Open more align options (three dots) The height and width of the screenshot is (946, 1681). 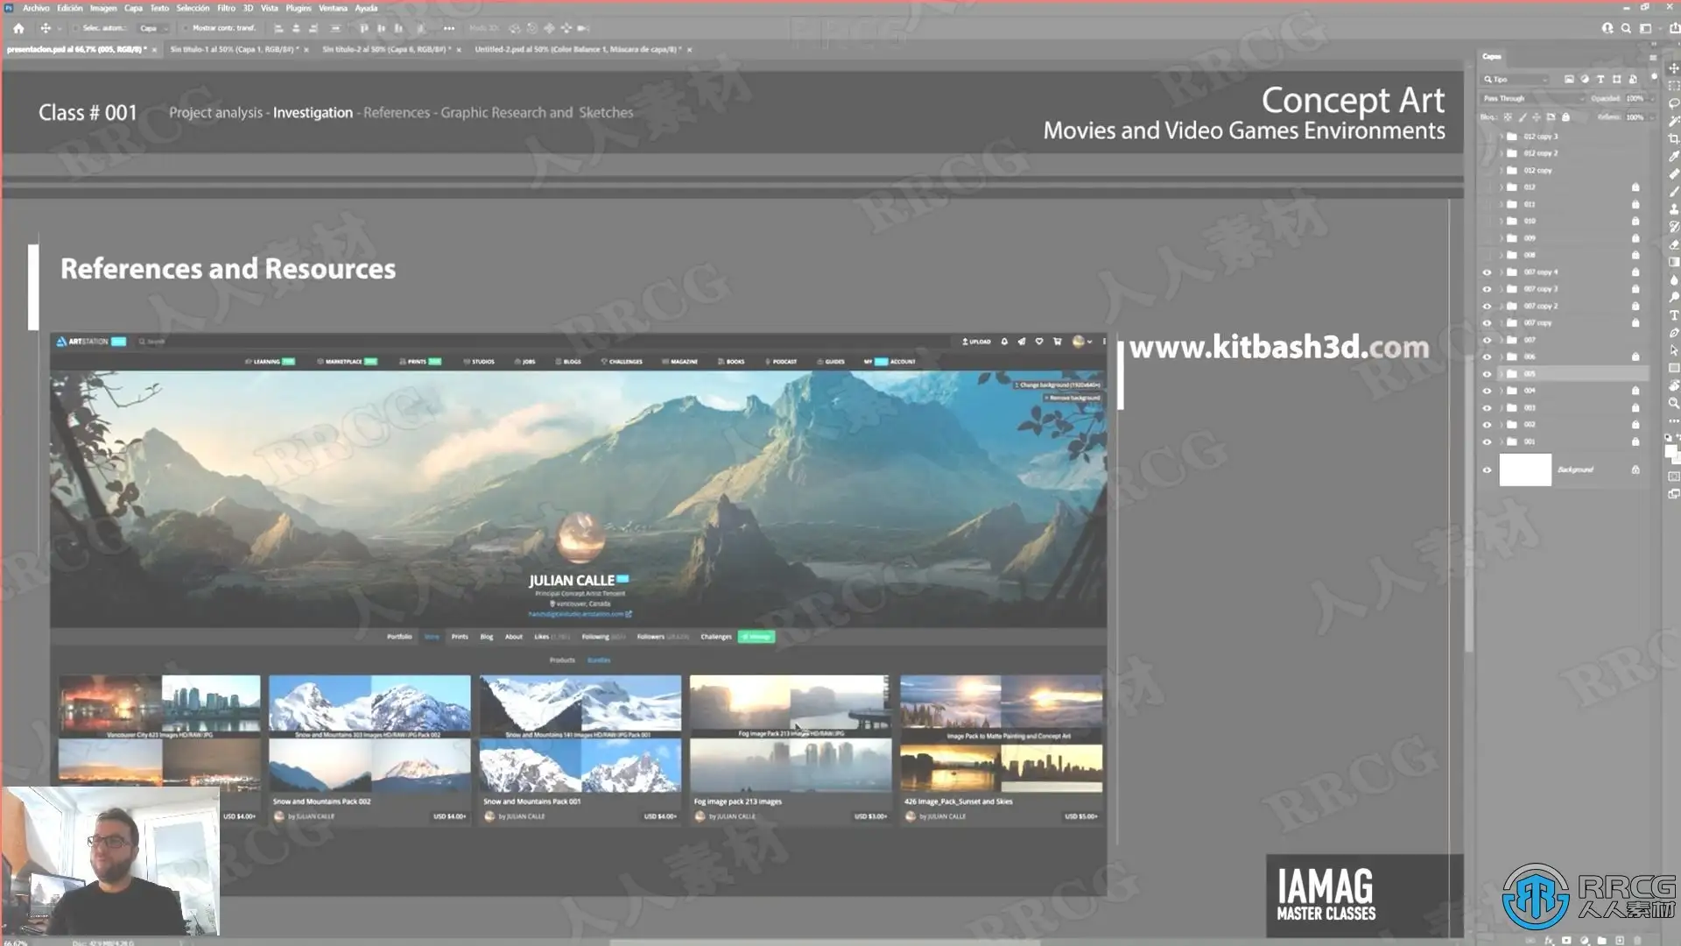(449, 28)
